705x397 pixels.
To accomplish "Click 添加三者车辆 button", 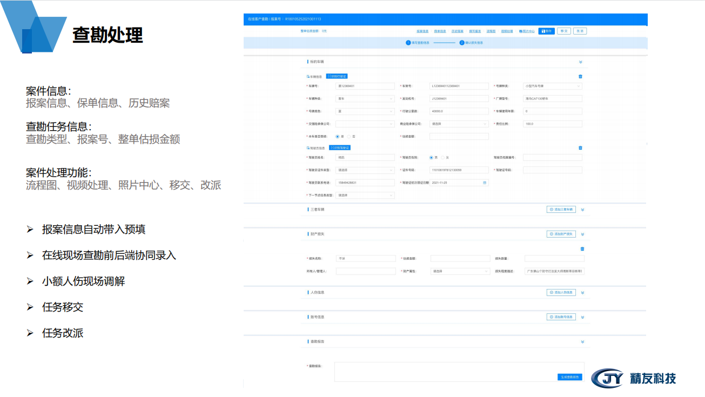I will click(561, 209).
